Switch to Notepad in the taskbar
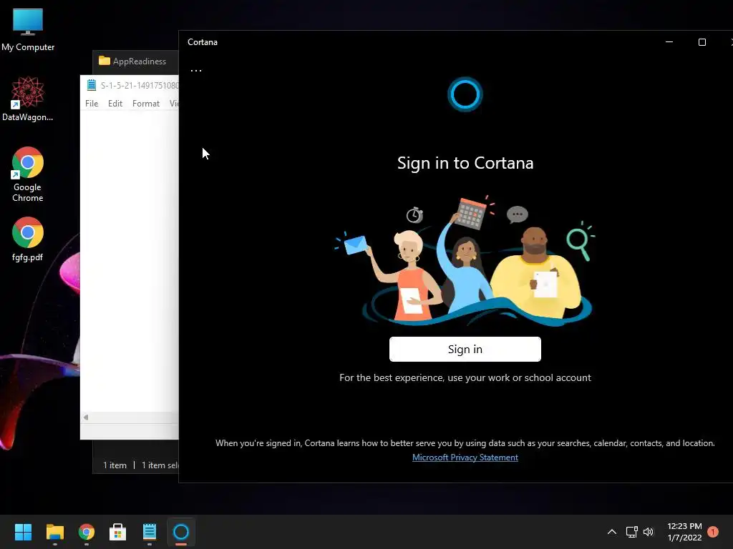The height and width of the screenshot is (549, 733). click(150, 532)
